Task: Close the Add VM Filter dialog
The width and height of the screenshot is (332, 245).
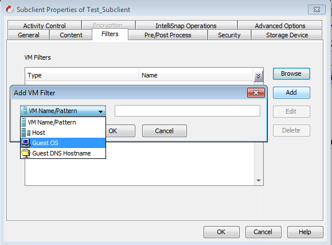Action: pyautogui.click(x=256, y=92)
